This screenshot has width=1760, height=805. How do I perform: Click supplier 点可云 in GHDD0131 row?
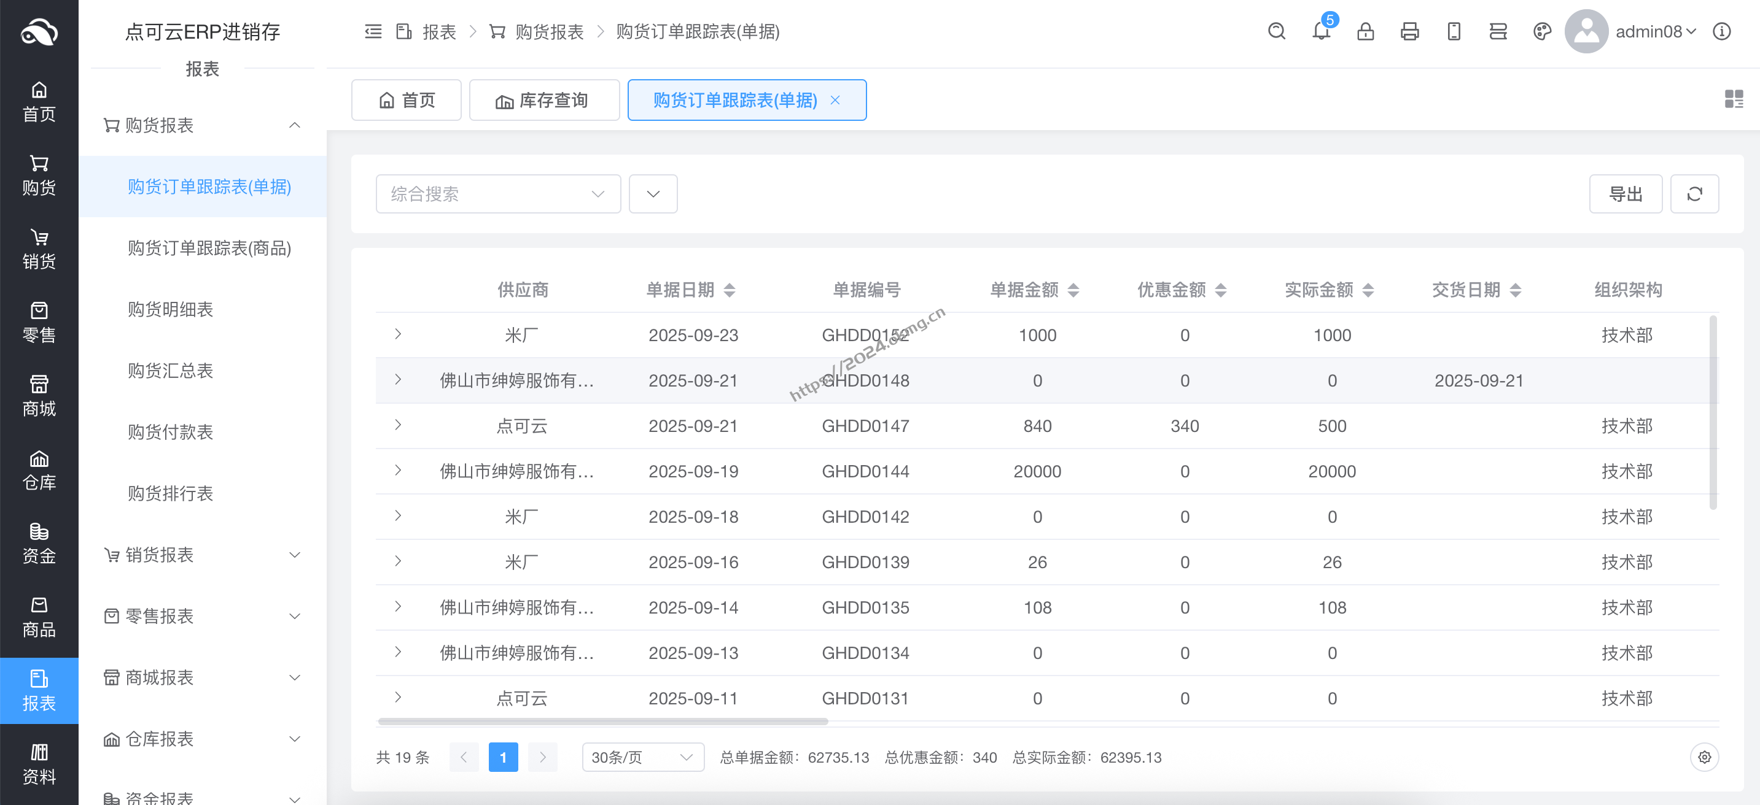(x=521, y=698)
